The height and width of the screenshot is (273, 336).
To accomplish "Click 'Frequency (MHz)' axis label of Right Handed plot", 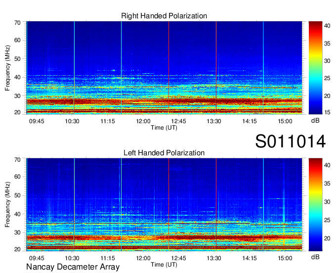I will click(x=7, y=68).
